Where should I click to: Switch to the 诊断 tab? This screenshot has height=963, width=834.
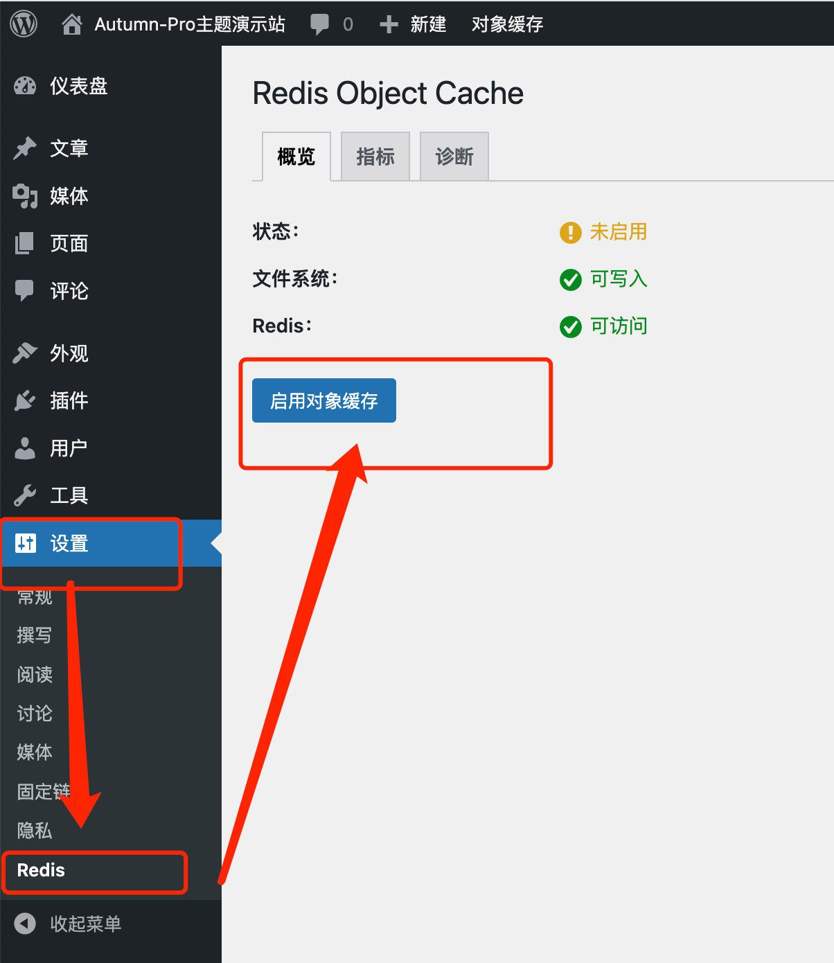click(x=454, y=157)
